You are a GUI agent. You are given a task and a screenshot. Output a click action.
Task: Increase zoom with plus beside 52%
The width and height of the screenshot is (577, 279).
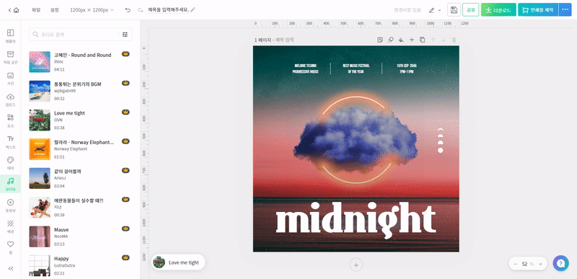tap(540, 264)
